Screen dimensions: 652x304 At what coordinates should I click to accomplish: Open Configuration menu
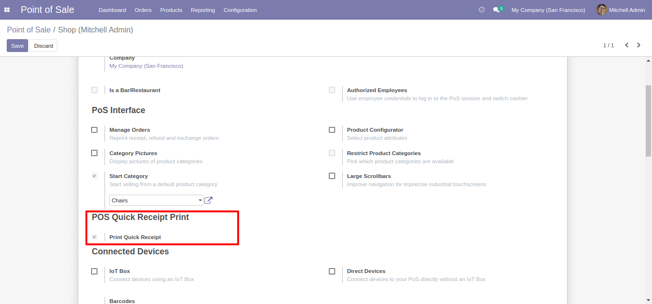[240, 10]
